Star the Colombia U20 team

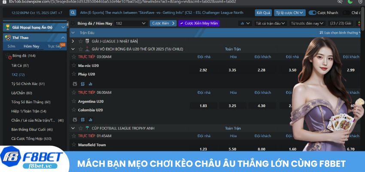[x=74, y=110]
